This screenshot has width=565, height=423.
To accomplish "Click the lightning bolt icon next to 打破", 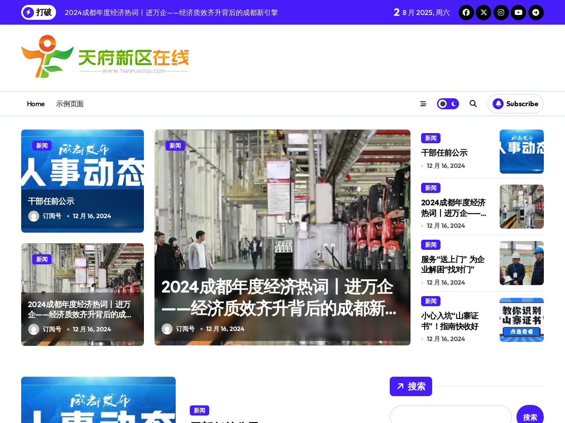I will coord(29,12).
